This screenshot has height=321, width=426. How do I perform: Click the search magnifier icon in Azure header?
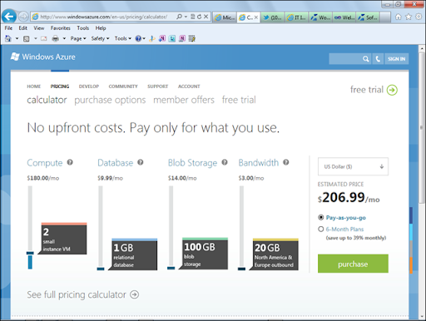(366, 59)
